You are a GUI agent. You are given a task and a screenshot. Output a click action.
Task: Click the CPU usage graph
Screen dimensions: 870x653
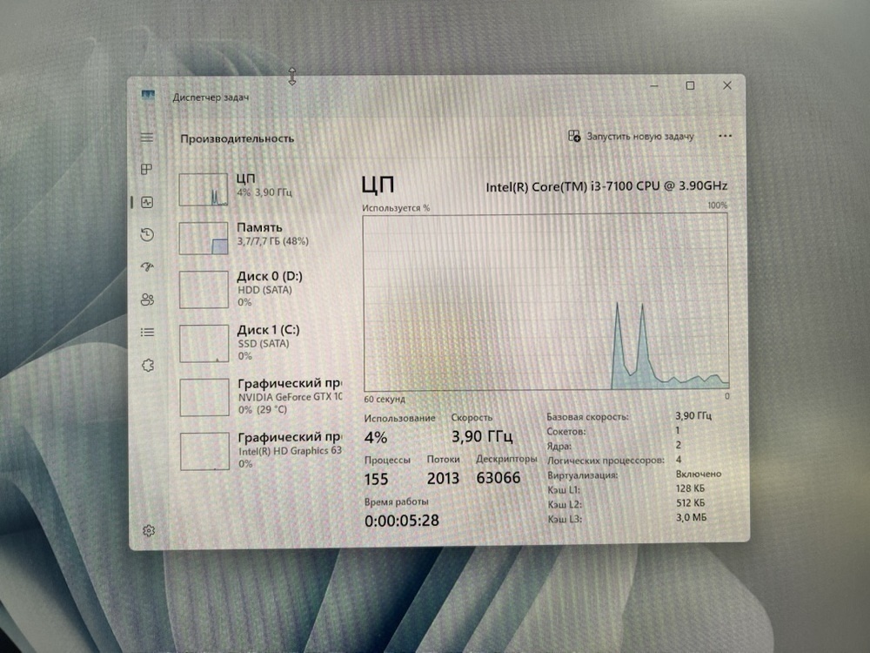tap(546, 303)
